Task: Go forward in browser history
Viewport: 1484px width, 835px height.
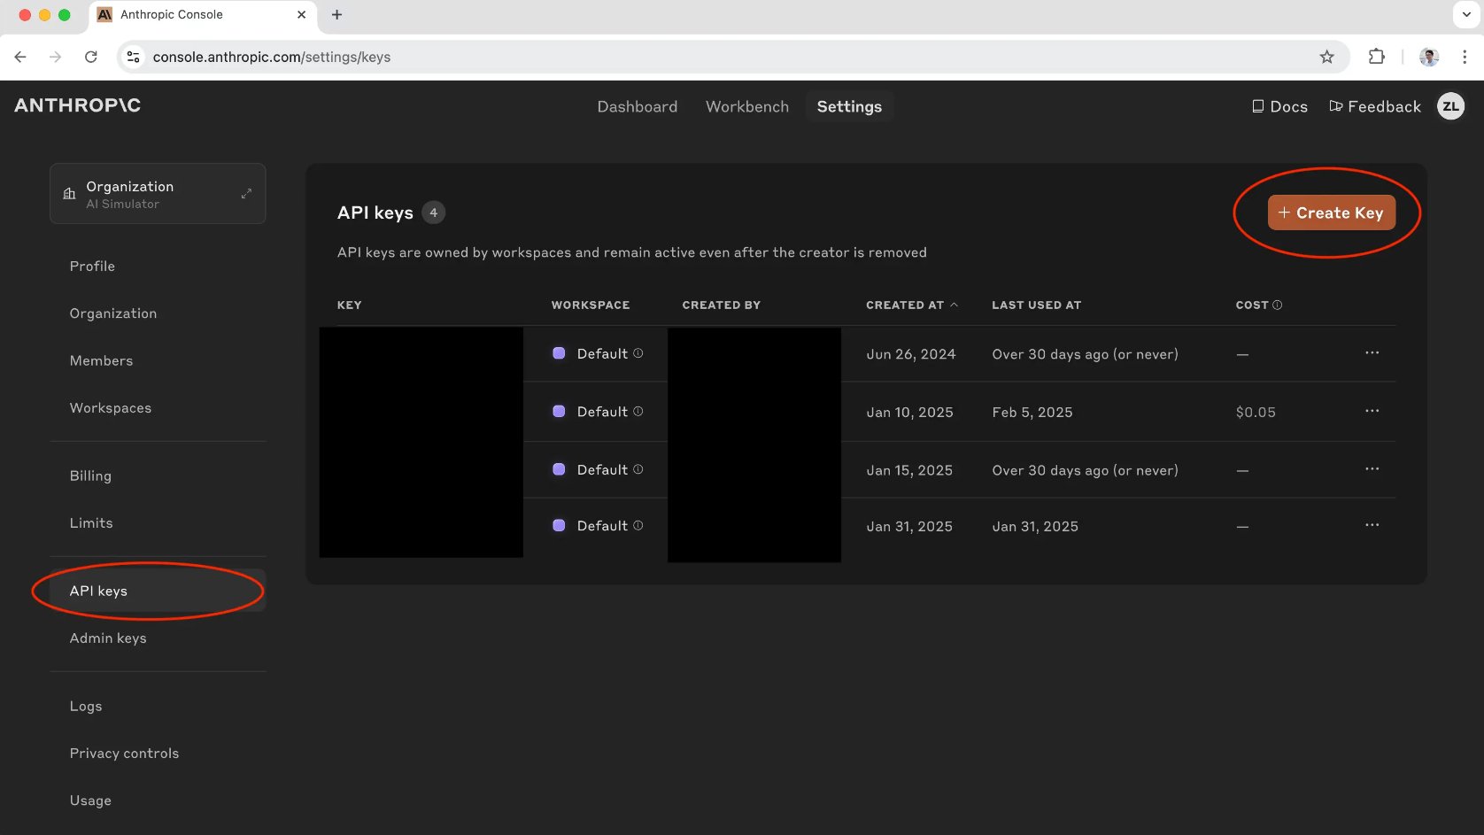Action: tap(55, 57)
